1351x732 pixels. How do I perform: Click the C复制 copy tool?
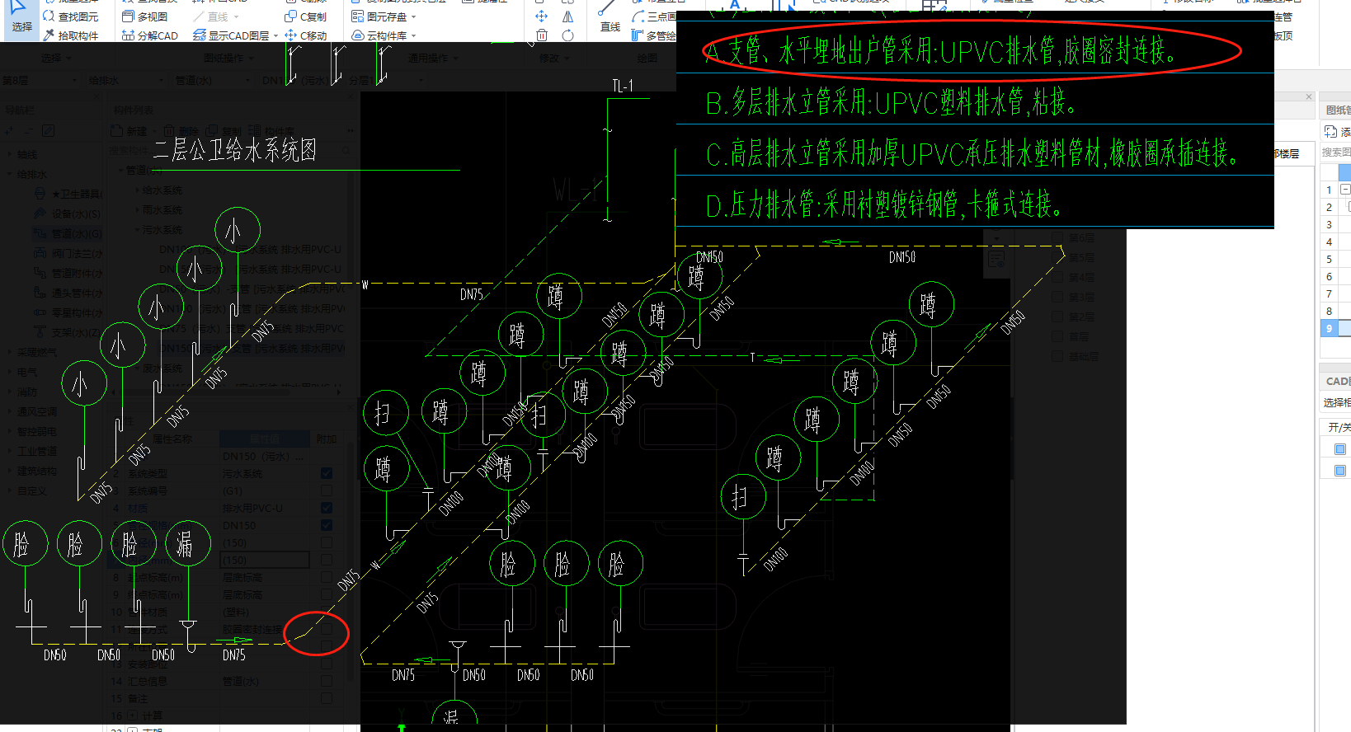(306, 16)
